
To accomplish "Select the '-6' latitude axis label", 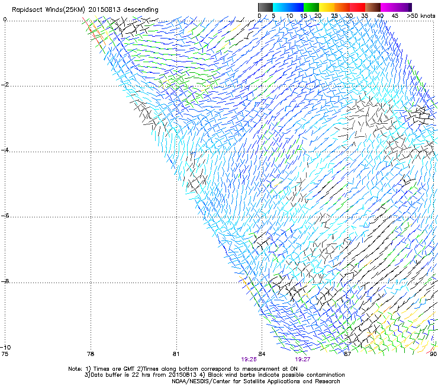I will click(5, 216).
